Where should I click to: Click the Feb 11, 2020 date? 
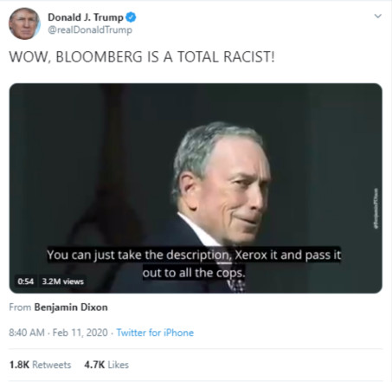[x=80, y=333]
